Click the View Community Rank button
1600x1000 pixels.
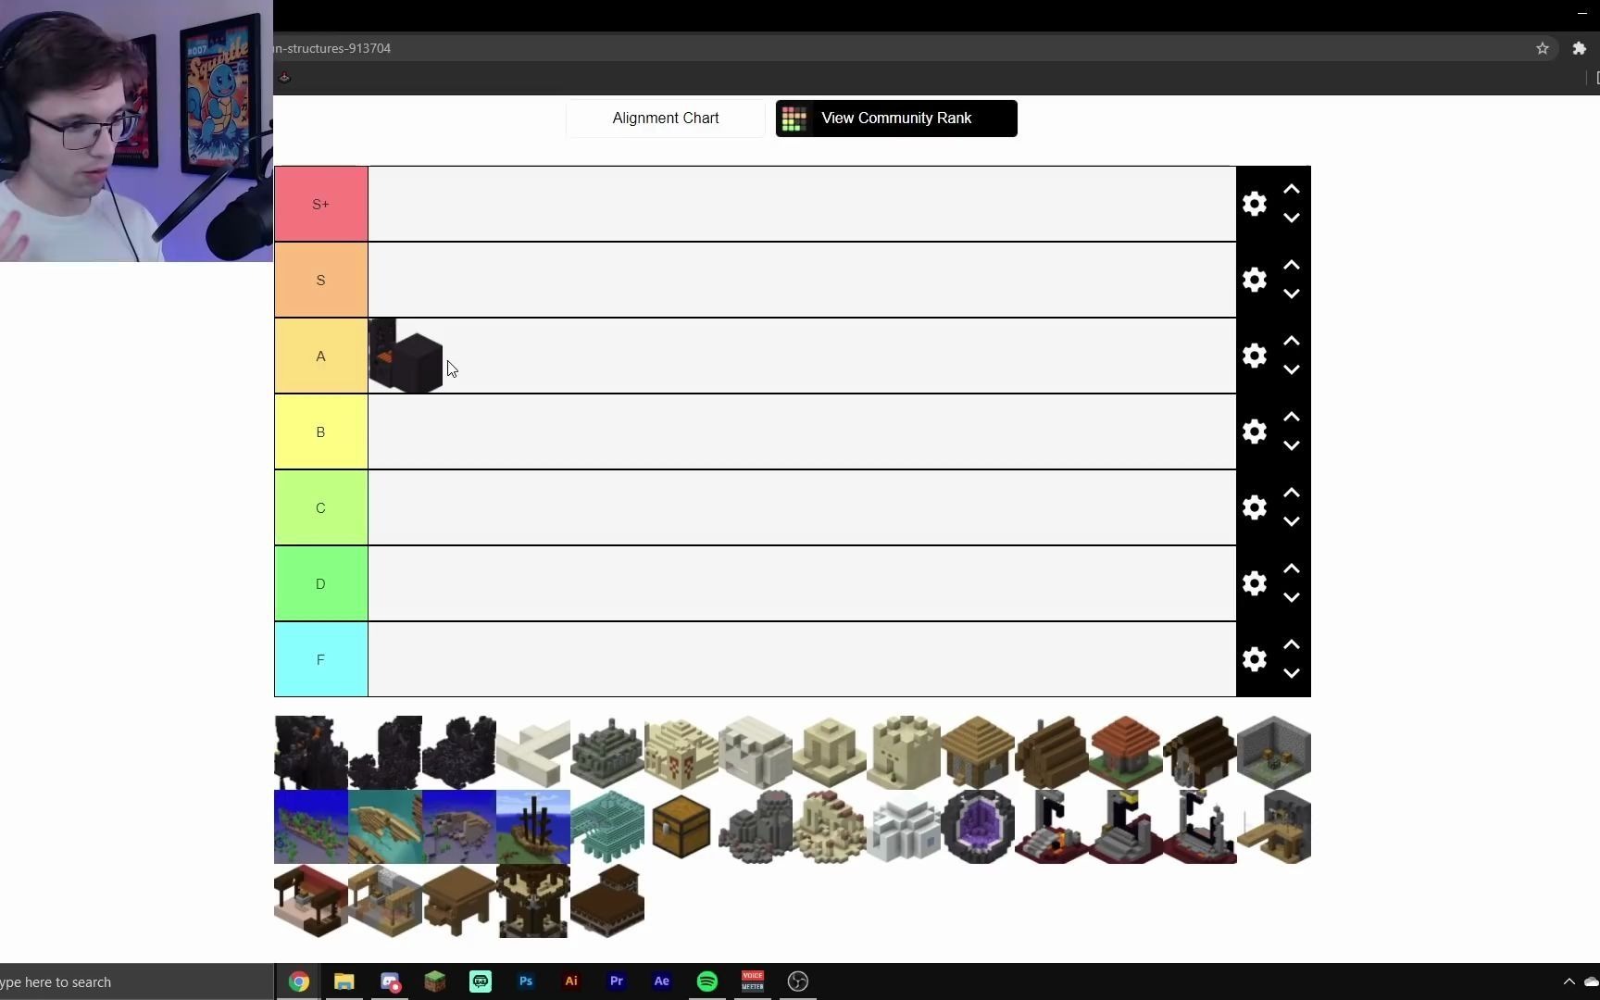point(895,118)
